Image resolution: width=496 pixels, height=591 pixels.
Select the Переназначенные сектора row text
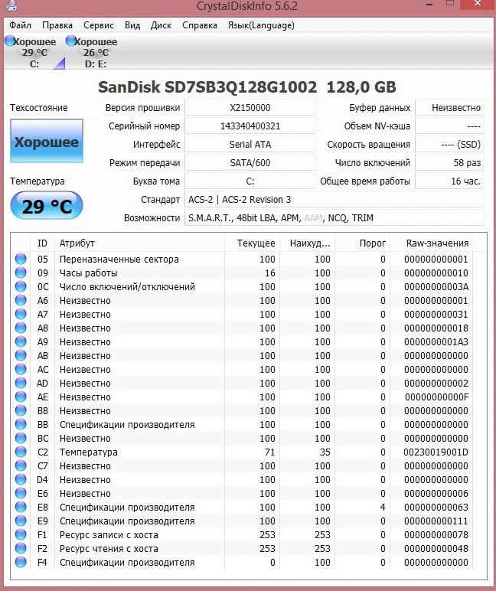119,260
